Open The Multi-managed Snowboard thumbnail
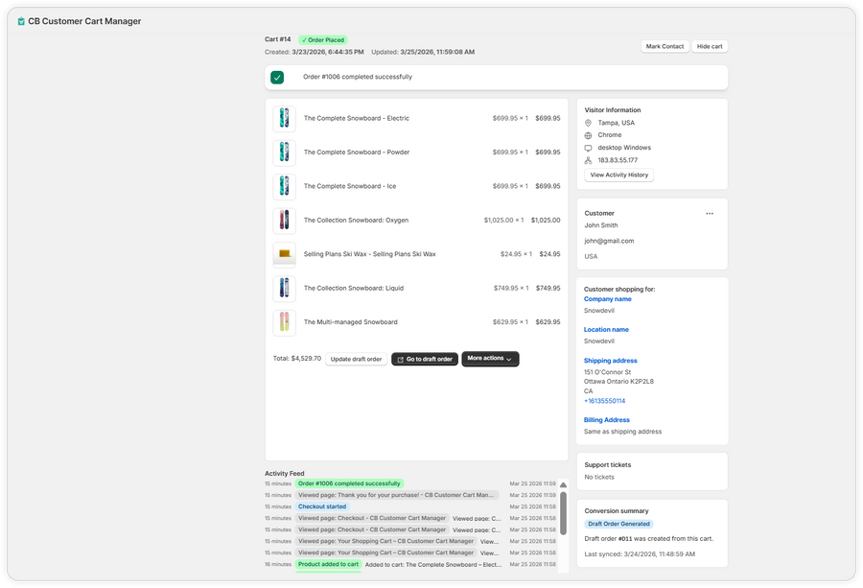The width and height of the screenshot is (863, 588). pos(284,322)
